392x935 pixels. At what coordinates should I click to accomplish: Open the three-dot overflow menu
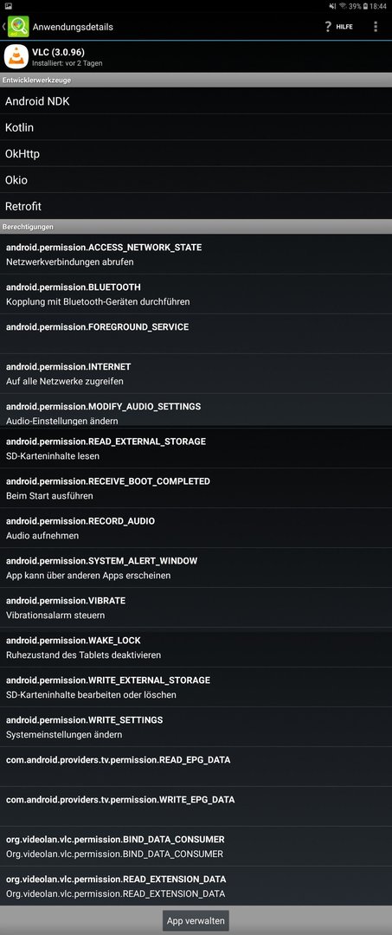click(x=376, y=27)
